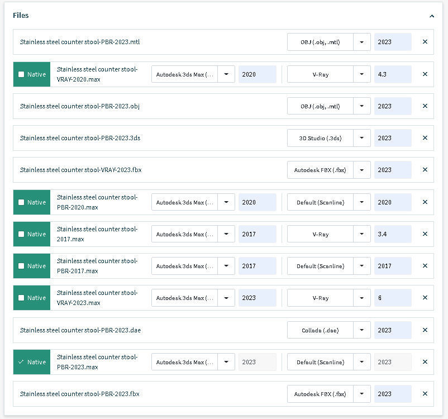Uncheck Native on PBR-2023.max
The image size is (448, 419).
22,362
